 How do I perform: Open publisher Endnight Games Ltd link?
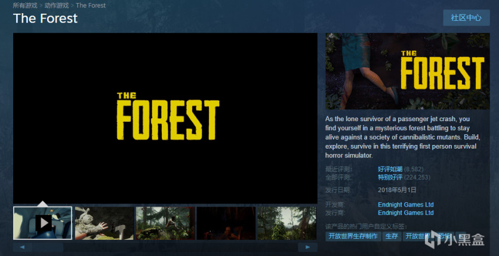coord(406,212)
